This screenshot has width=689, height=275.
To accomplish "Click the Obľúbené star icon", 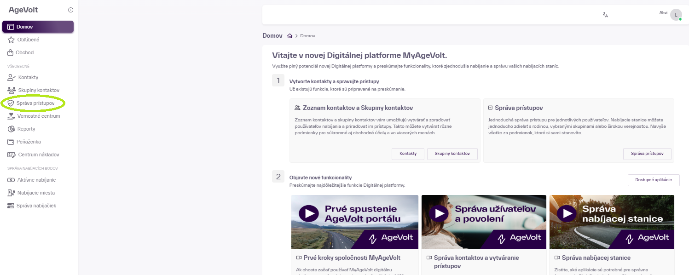I will click(x=11, y=40).
